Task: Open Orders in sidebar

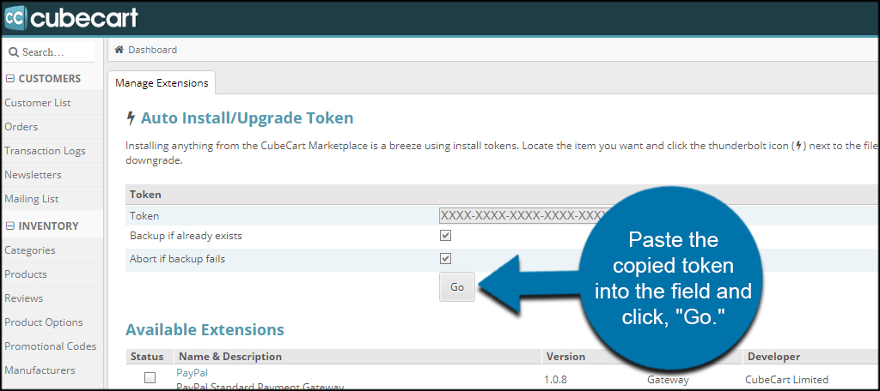Action: click(21, 127)
